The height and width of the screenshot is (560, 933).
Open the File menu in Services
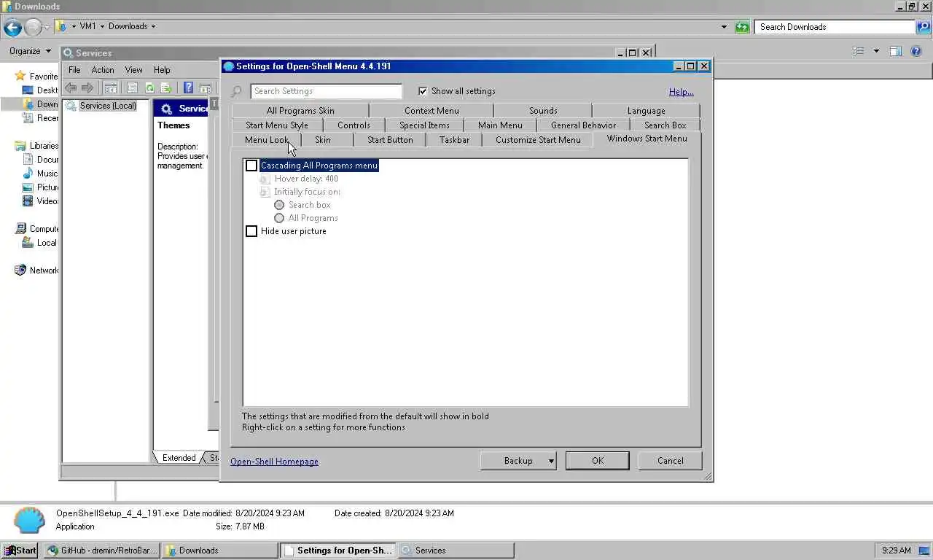coord(74,70)
